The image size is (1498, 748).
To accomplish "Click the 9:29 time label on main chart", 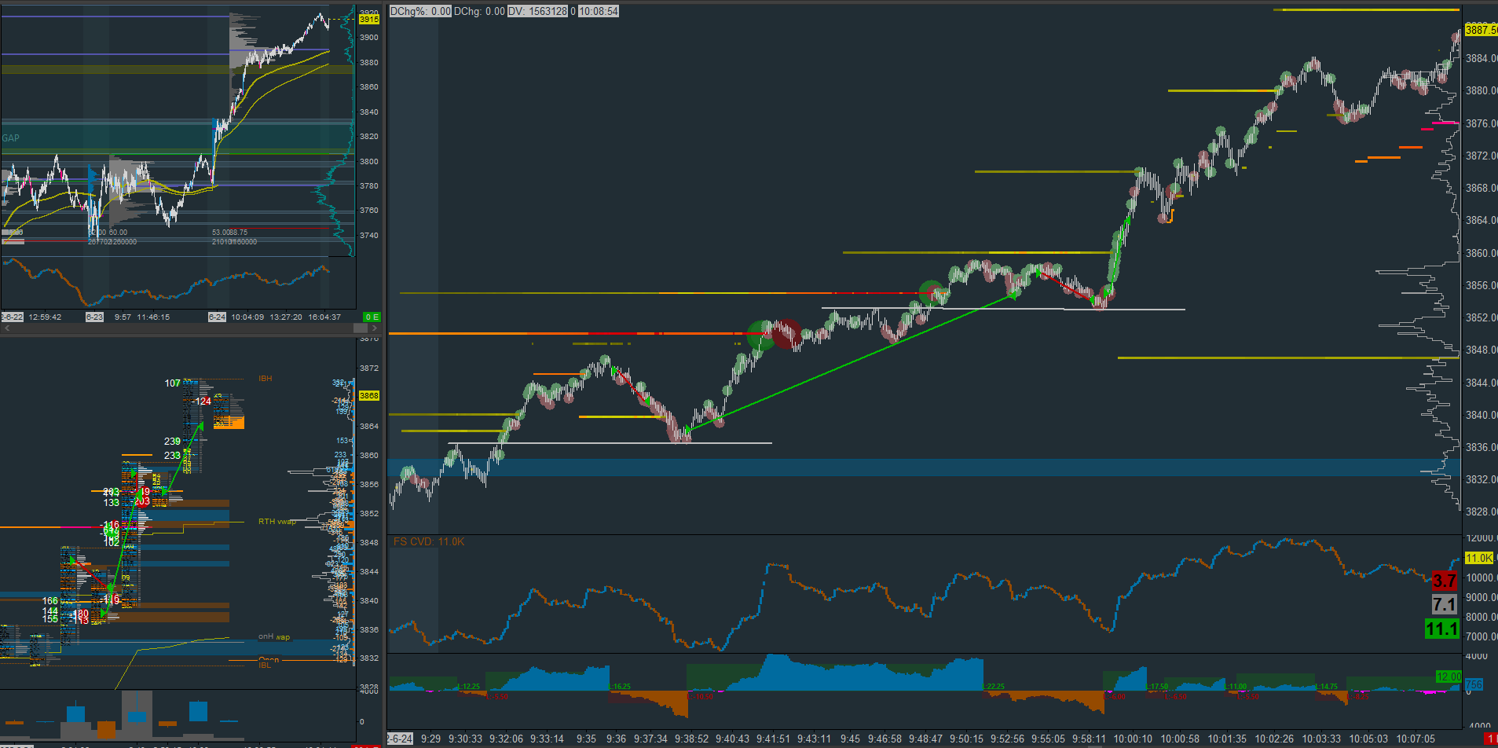I will point(430,739).
